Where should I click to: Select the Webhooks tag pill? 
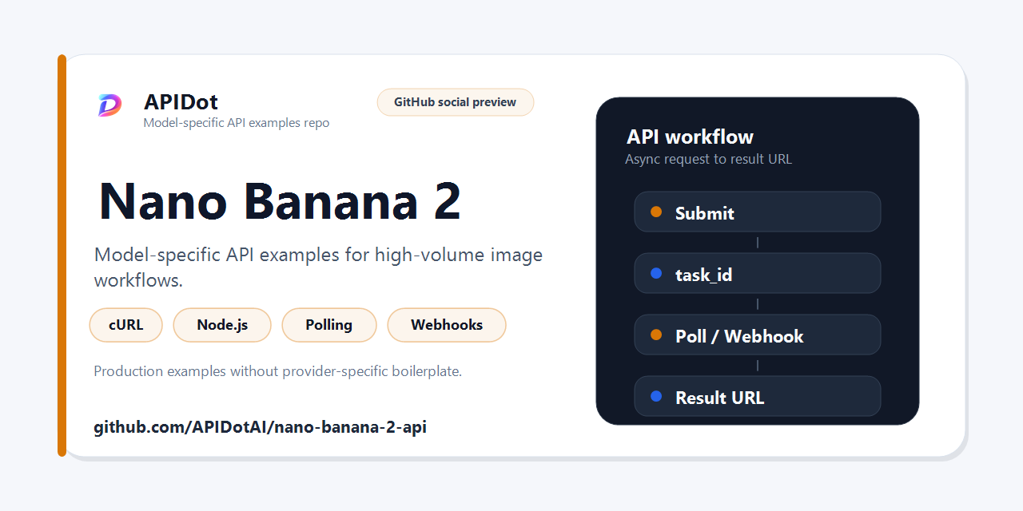click(x=447, y=325)
